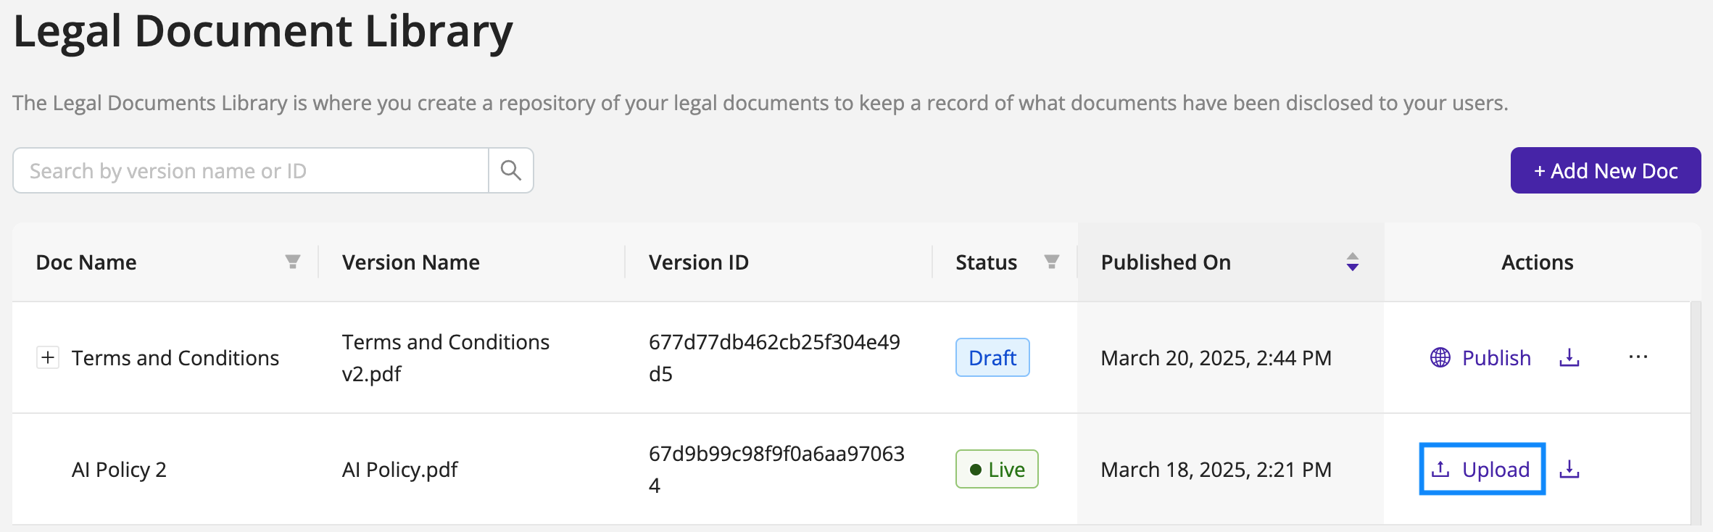Open the Doc Name column filter
This screenshot has height=532, width=1713.
(x=293, y=262)
